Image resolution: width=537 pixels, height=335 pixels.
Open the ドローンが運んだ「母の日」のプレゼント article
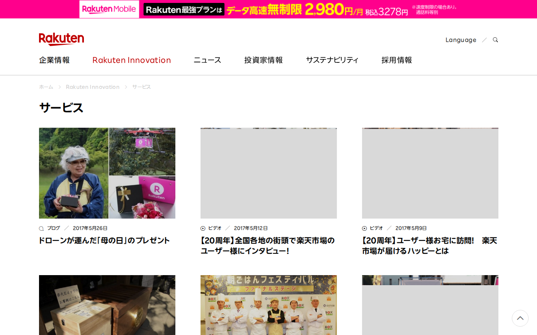tap(104, 240)
